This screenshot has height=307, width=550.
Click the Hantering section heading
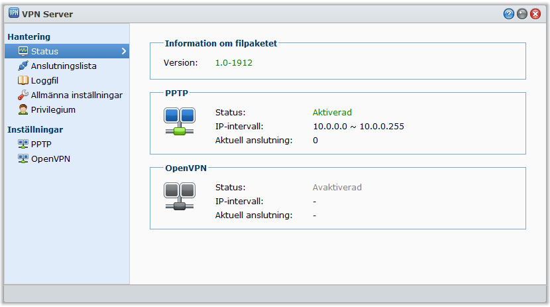click(28, 37)
